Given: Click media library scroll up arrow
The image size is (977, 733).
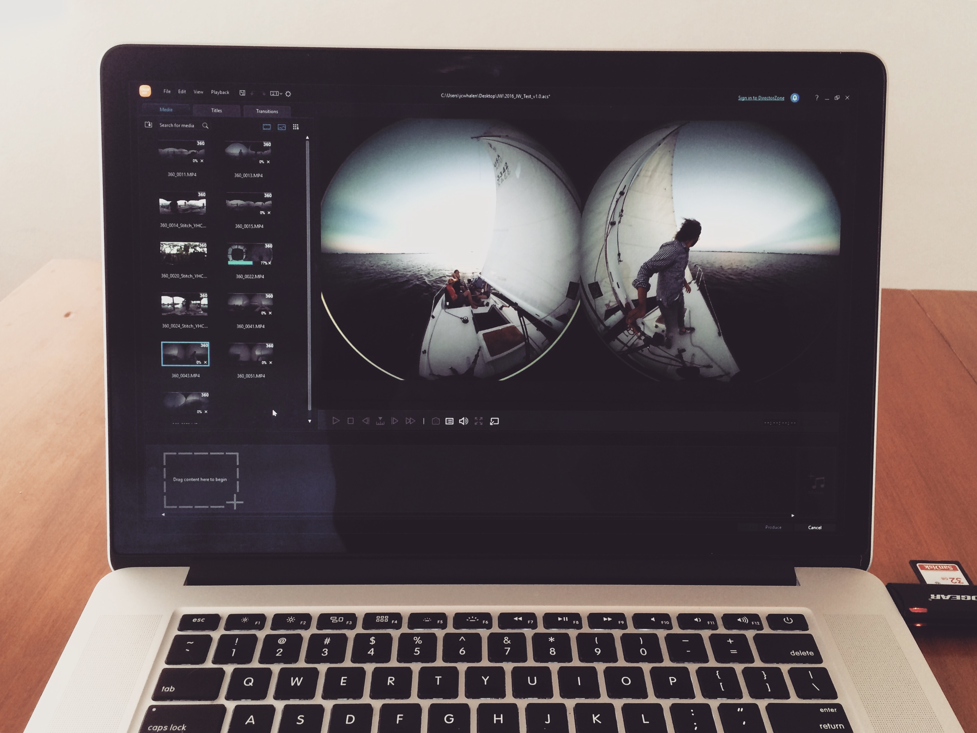Looking at the screenshot, I should [x=307, y=138].
